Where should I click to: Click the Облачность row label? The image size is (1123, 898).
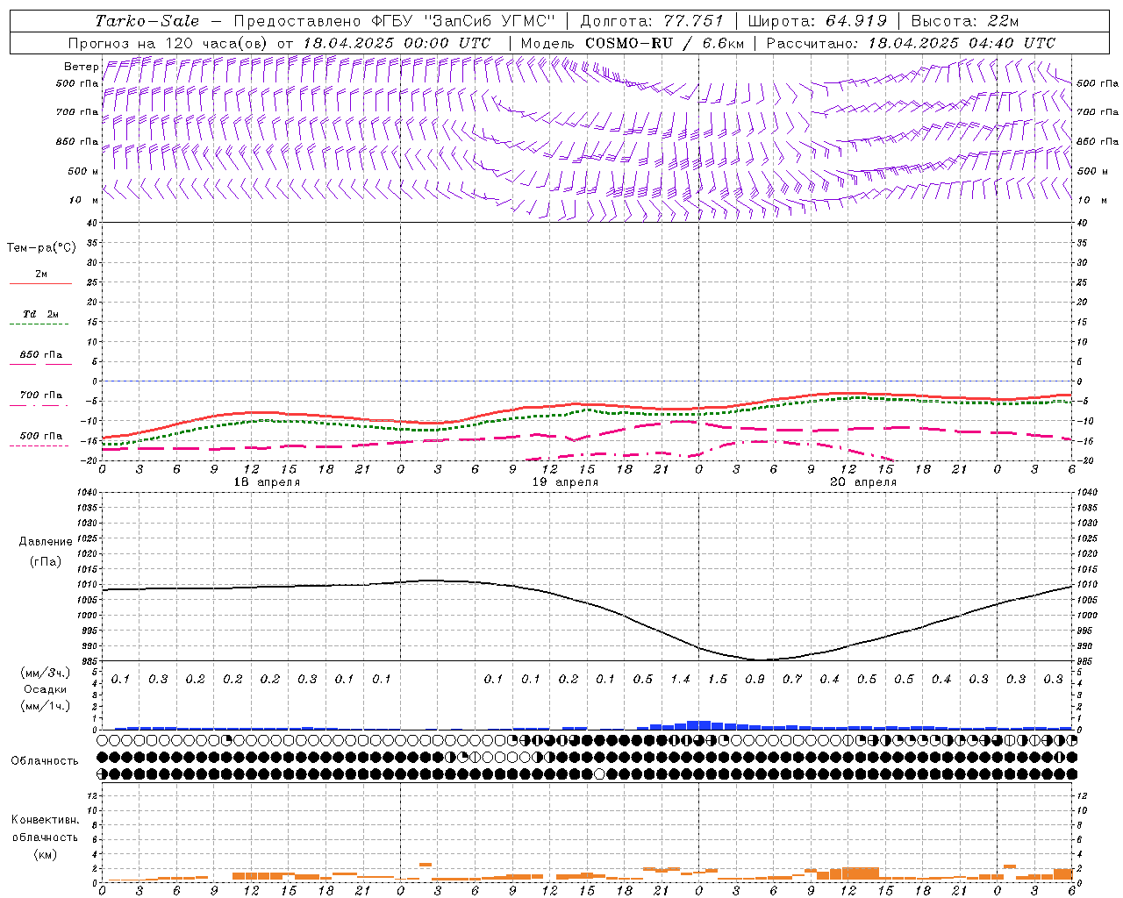click(45, 760)
